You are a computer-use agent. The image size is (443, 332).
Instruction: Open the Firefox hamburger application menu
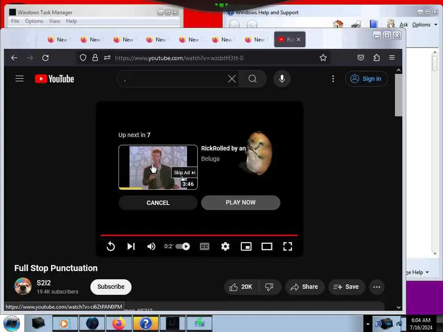coord(392,57)
